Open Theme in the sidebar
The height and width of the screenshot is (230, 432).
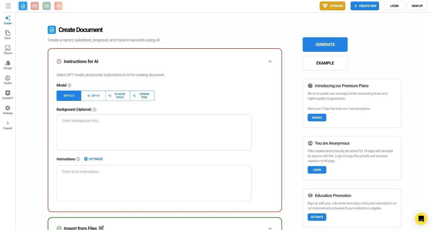[8, 50]
